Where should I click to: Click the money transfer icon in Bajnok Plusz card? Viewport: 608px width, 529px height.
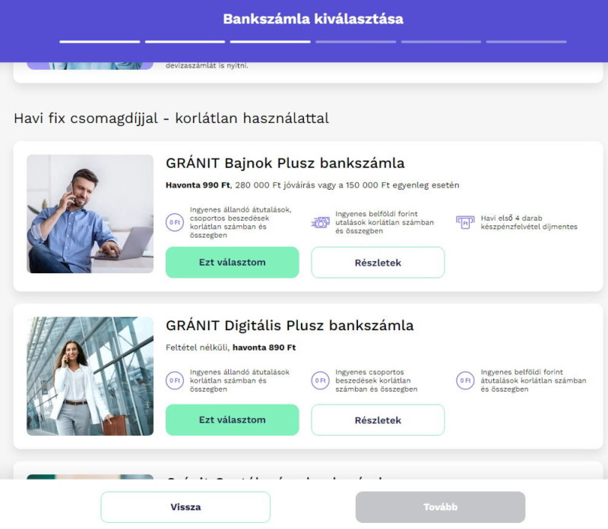pyautogui.click(x=320, y=222)
